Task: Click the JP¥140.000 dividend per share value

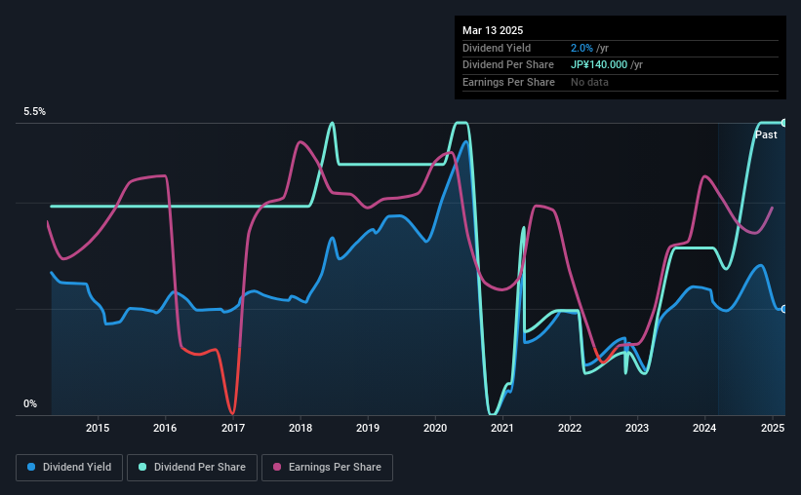Action: (599, 65)
